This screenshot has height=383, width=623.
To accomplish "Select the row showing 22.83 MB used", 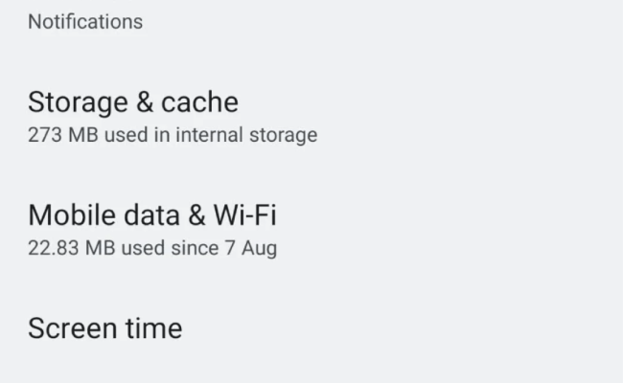I will pos(152,231).
